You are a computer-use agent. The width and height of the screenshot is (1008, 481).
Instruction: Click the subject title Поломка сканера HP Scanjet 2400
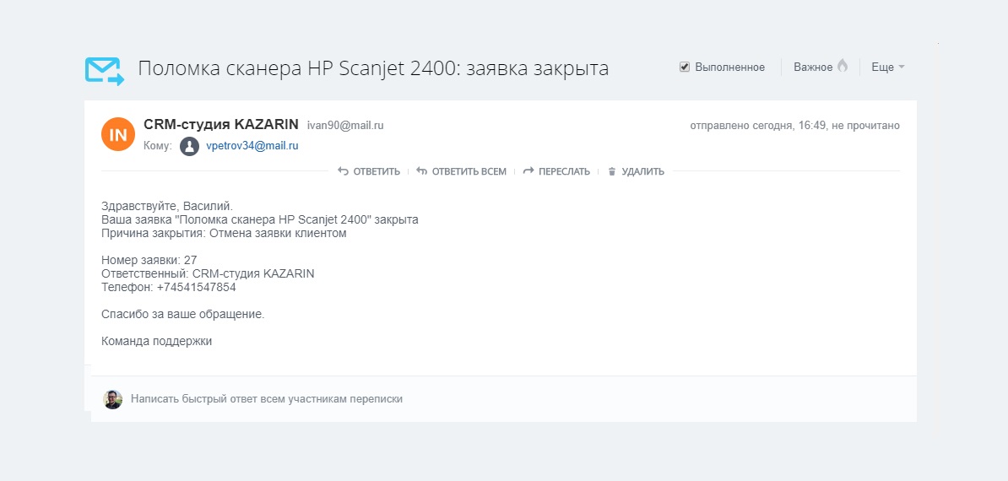(372, 68)
